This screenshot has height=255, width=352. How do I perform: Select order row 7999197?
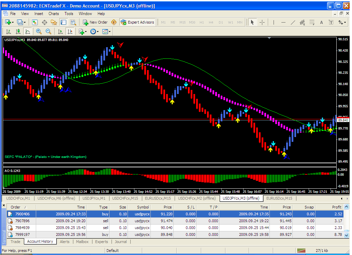(175, 234)
